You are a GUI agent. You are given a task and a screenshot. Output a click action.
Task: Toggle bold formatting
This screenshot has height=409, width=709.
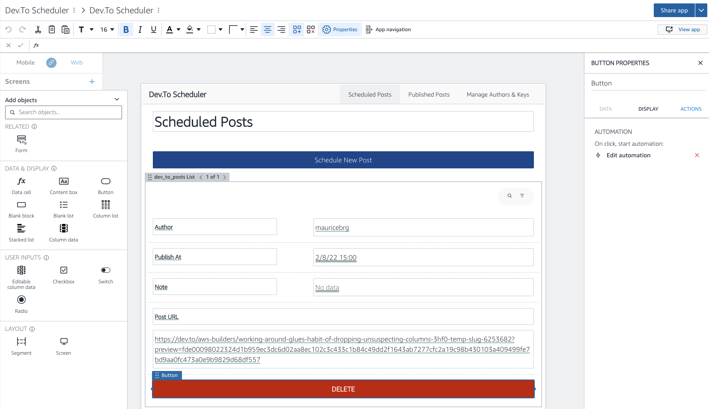click(x=126, y=29)
